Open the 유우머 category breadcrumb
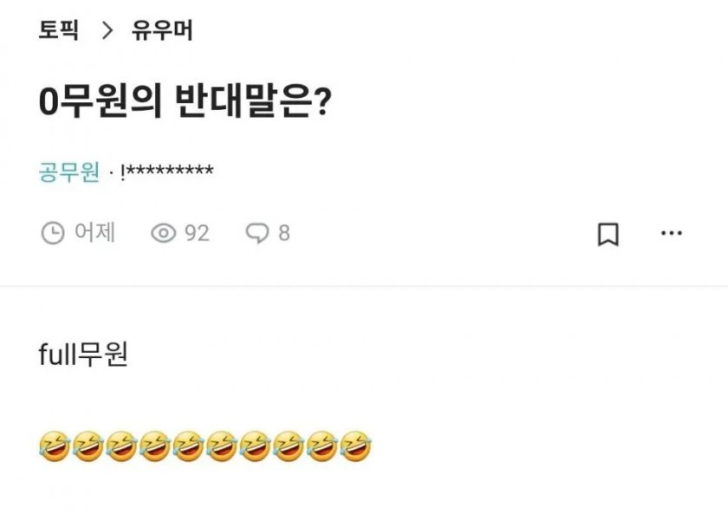Image resolution: width=728 pixels, height=520 pixels. tap(162, 31)
